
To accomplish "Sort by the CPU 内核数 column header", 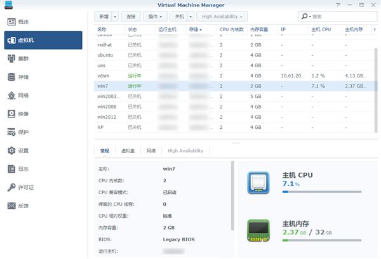I will (x=232, y=30).
